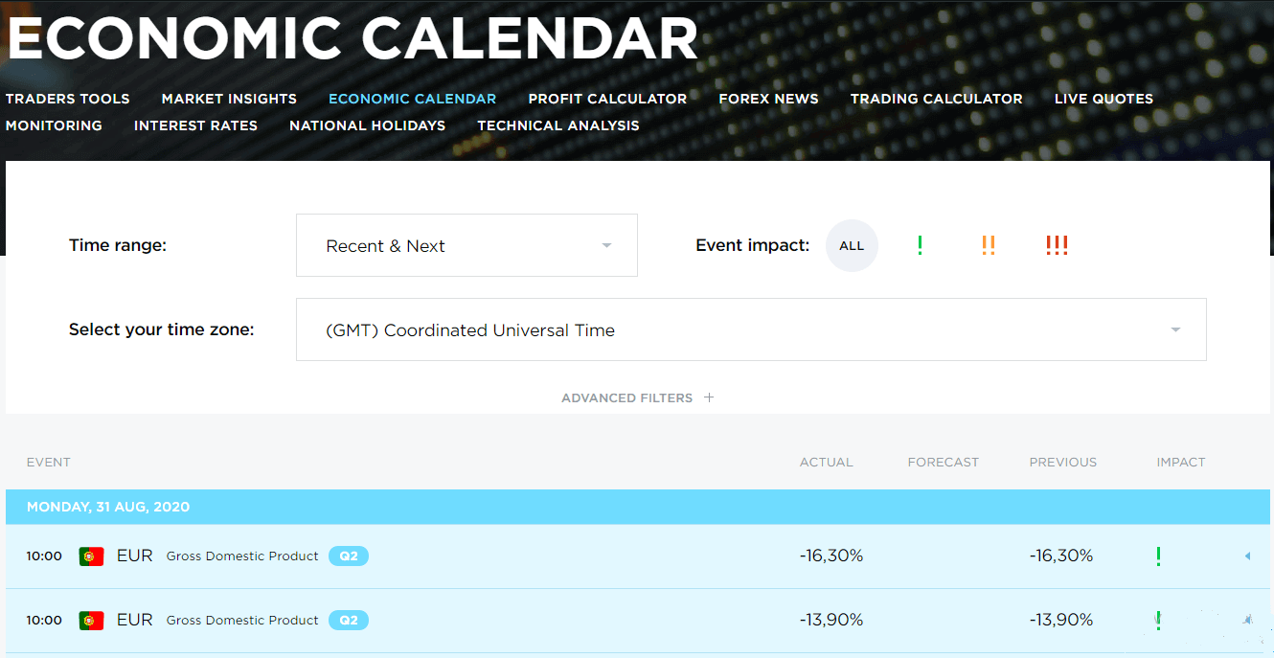
Task: Open the Time range dropdown
Action: point(466,245)
